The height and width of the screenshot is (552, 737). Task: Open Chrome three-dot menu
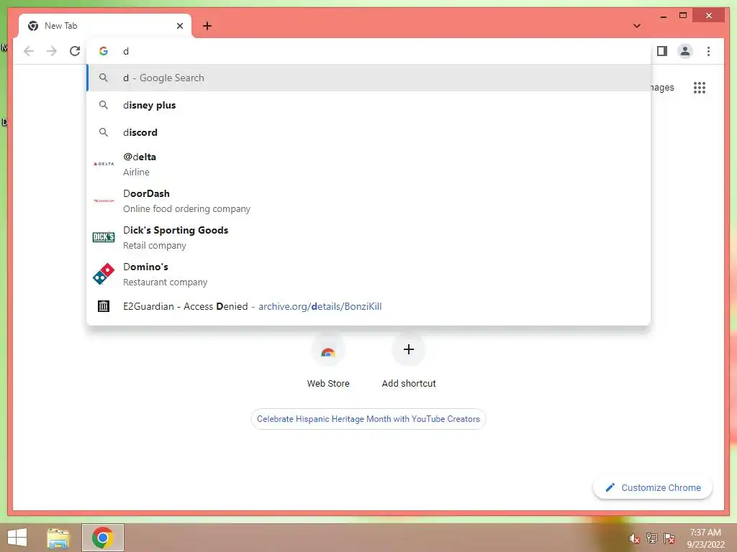(x=708, y=51)
